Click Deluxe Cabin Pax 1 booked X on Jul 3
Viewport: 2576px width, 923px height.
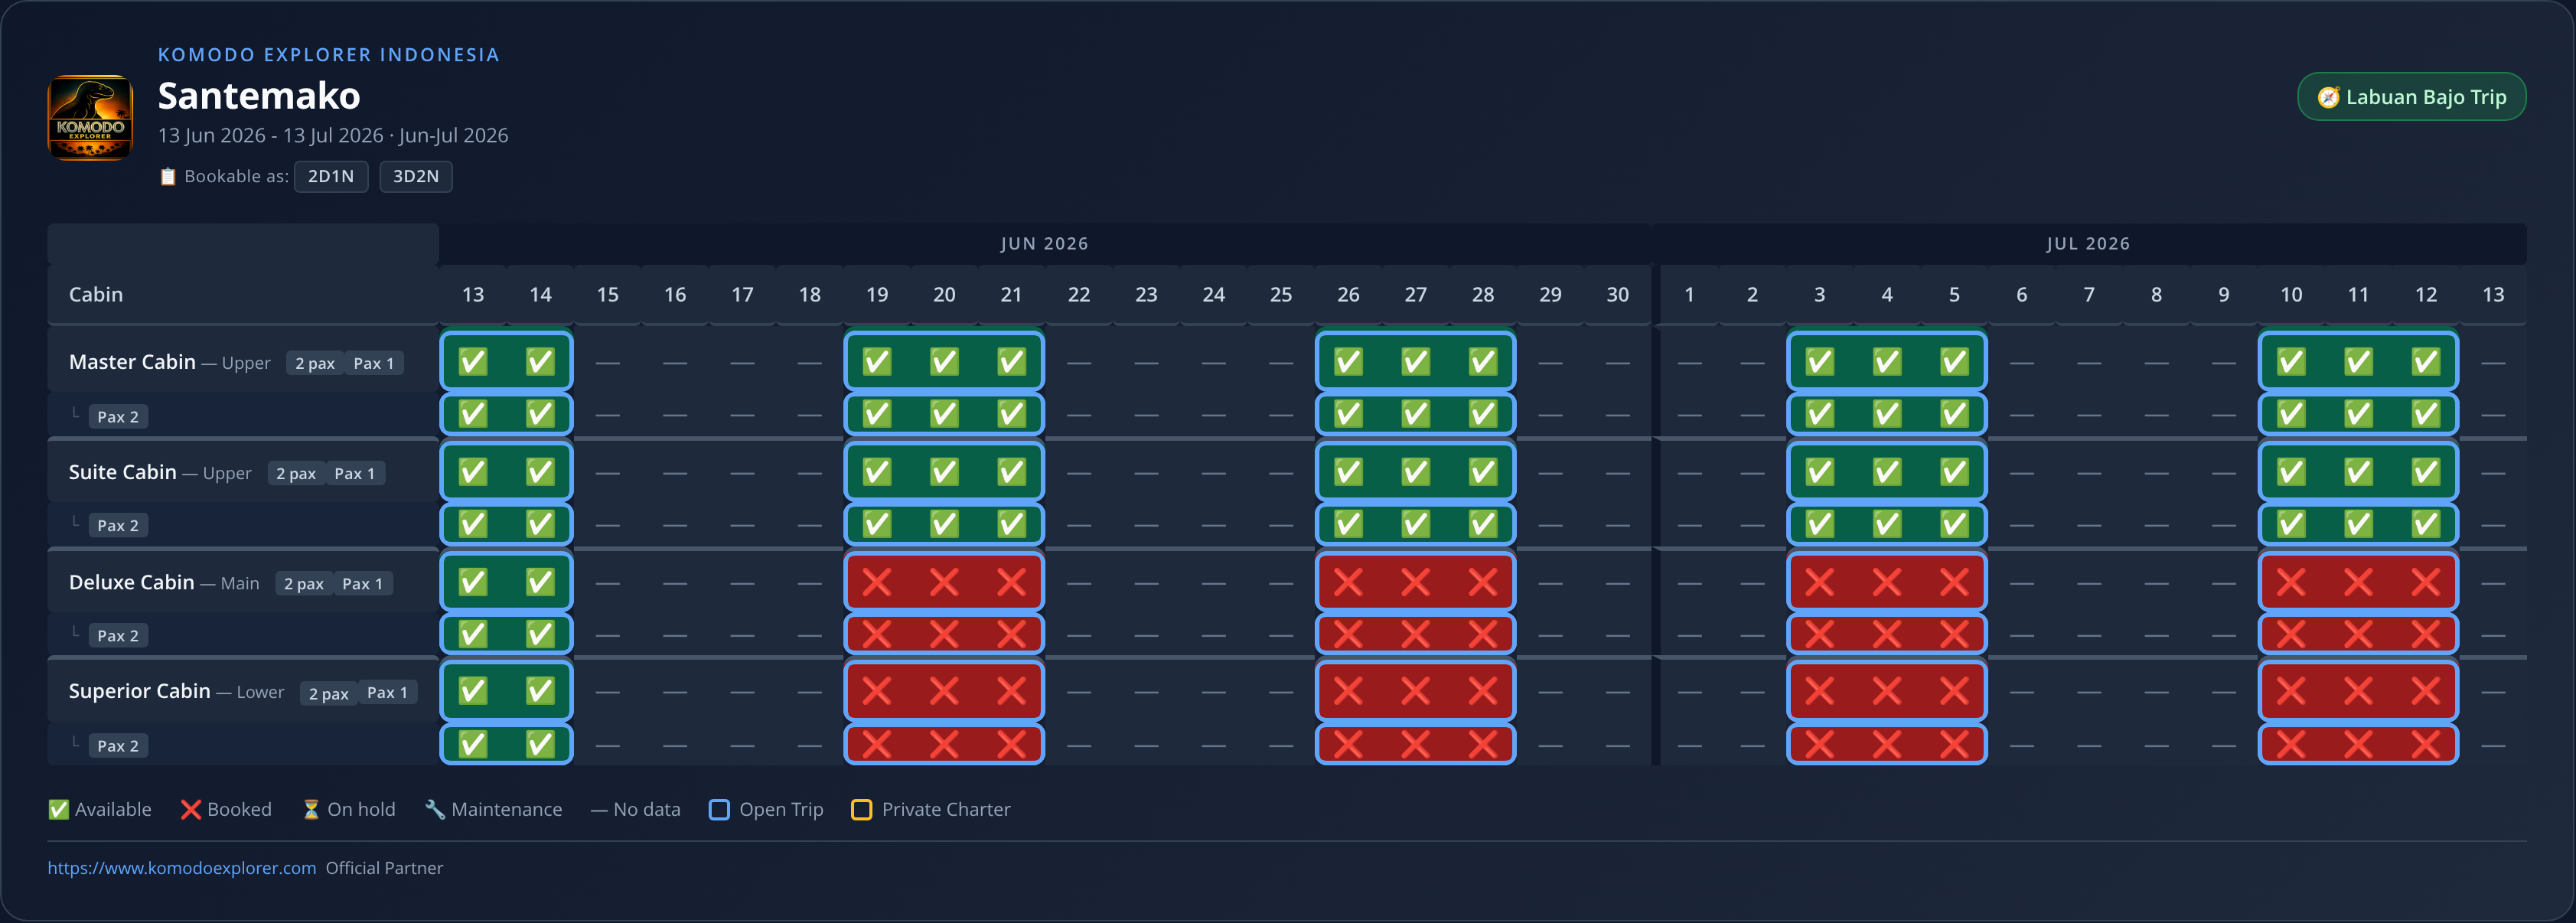1820,582
